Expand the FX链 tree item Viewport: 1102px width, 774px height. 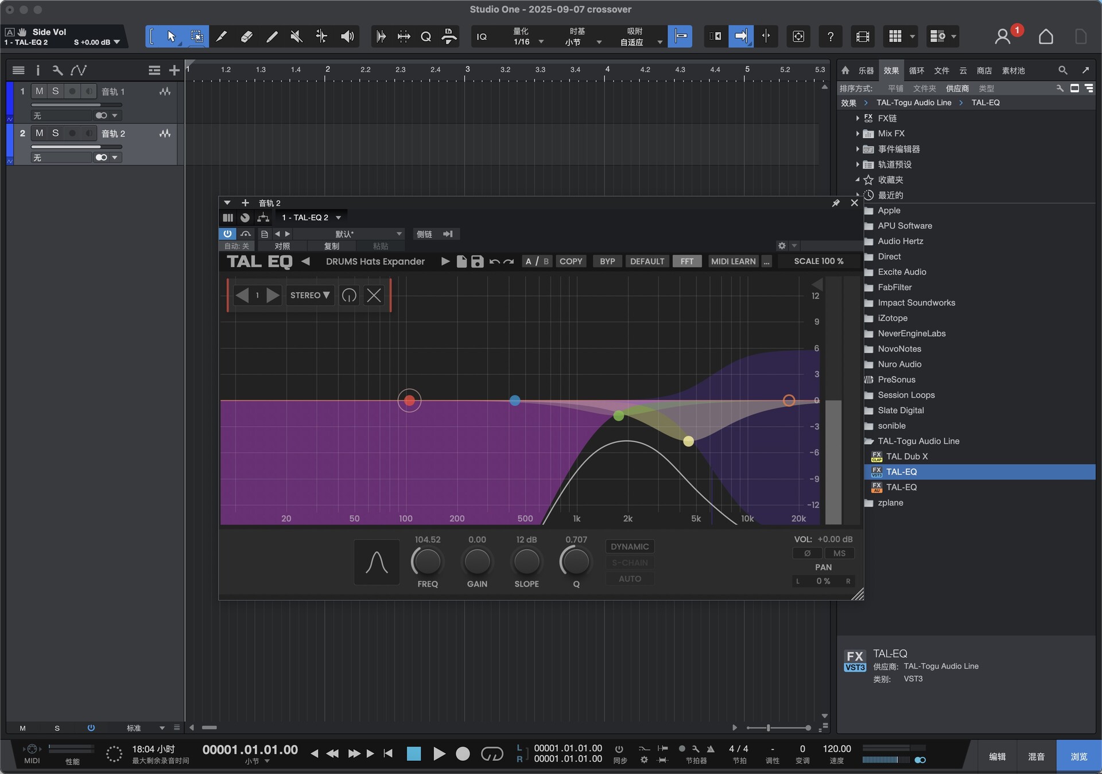point(857,118)
